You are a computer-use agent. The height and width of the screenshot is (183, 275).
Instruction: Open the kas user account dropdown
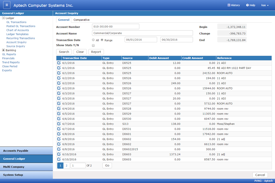(265, 5)
